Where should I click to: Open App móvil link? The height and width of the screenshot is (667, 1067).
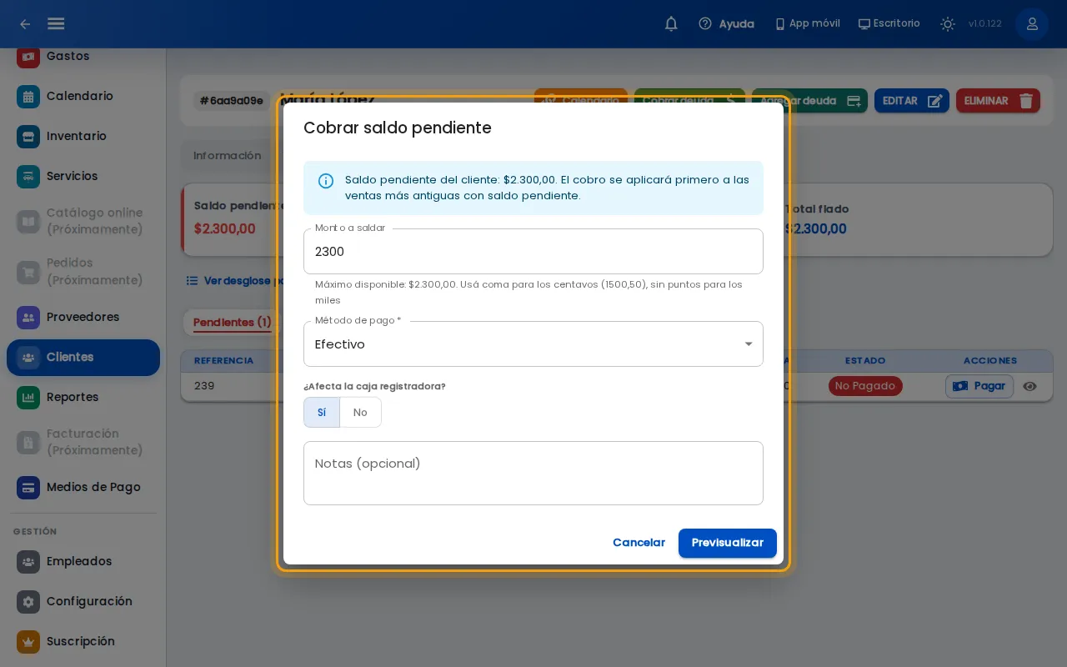click(x=807, y=23)
